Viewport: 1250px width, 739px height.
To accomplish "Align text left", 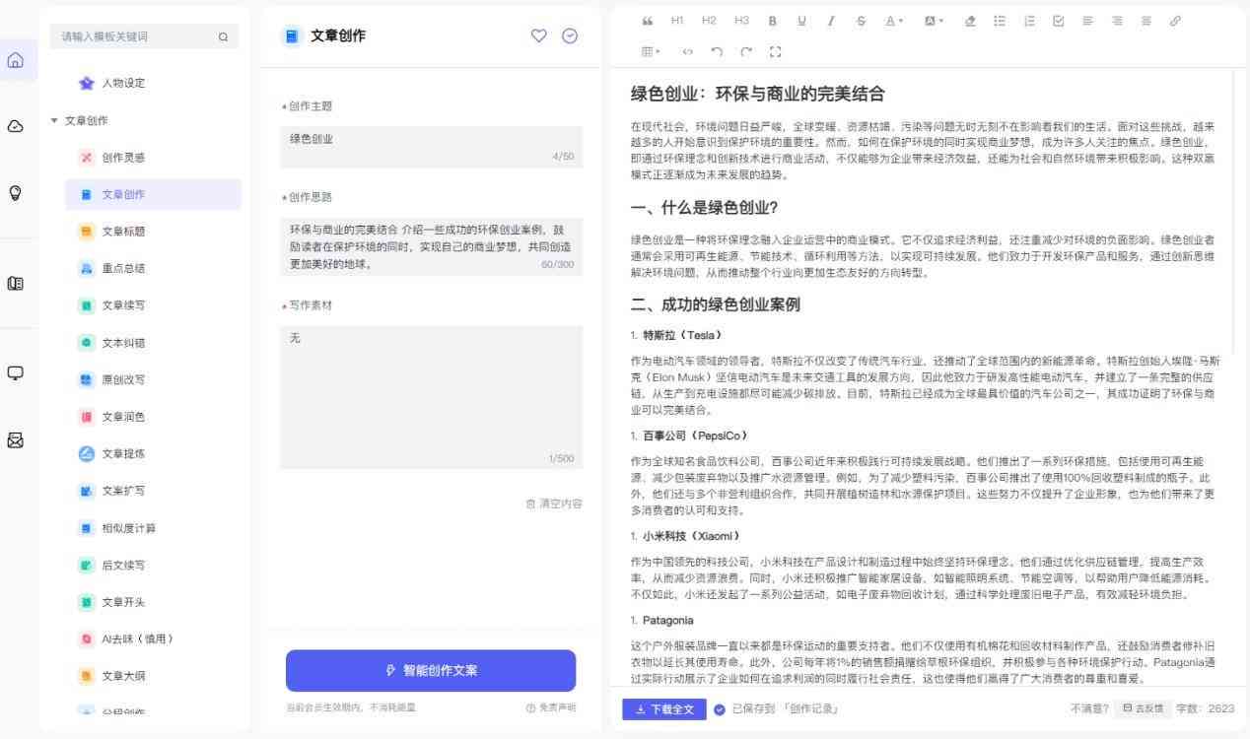I will [x=1087, y=21].
